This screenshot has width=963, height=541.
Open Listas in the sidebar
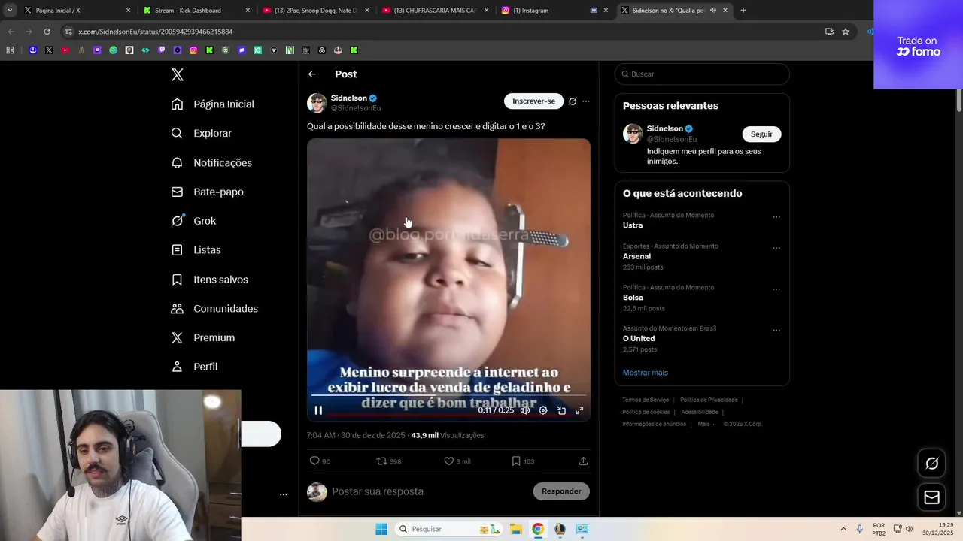[196, 249]
